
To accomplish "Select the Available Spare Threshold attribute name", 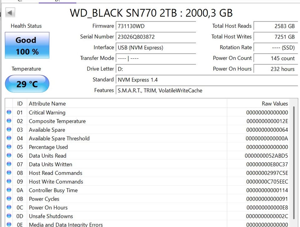I will coord(59,138).
